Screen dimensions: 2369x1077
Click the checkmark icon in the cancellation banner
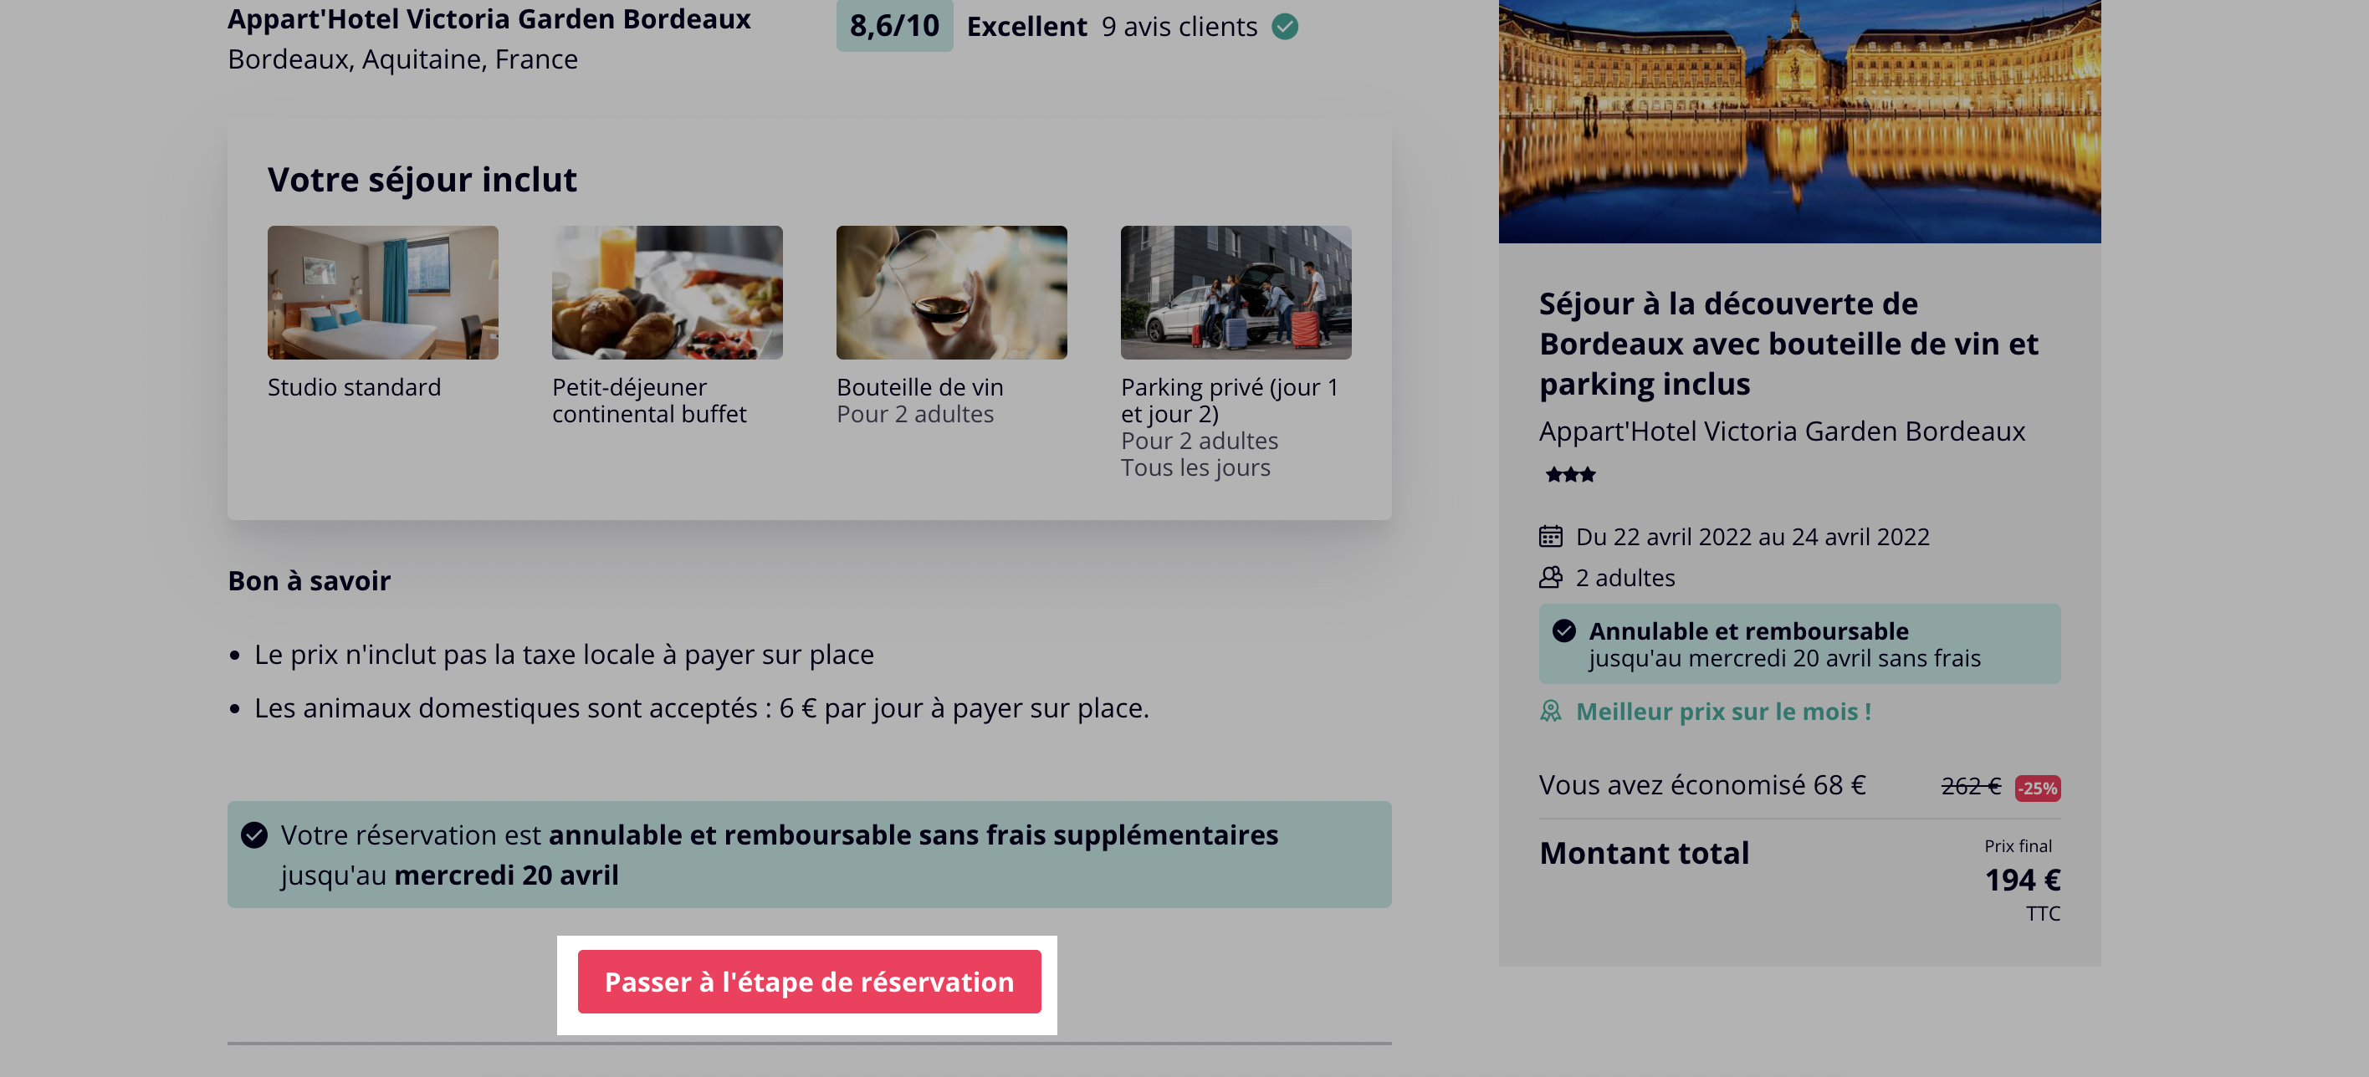[253, 835]
